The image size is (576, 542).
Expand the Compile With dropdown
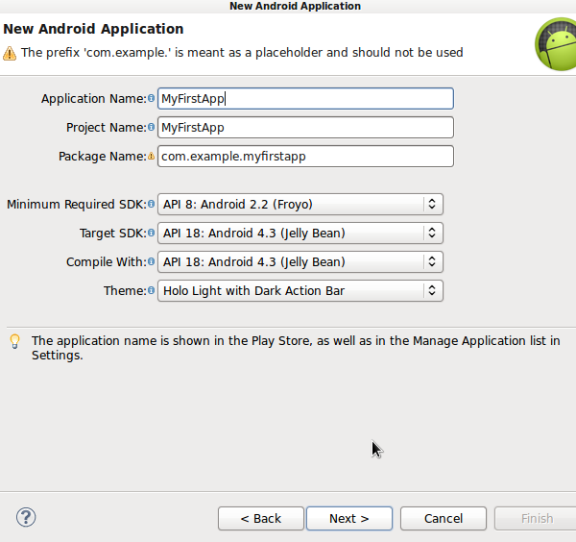[x=300, y=261]
